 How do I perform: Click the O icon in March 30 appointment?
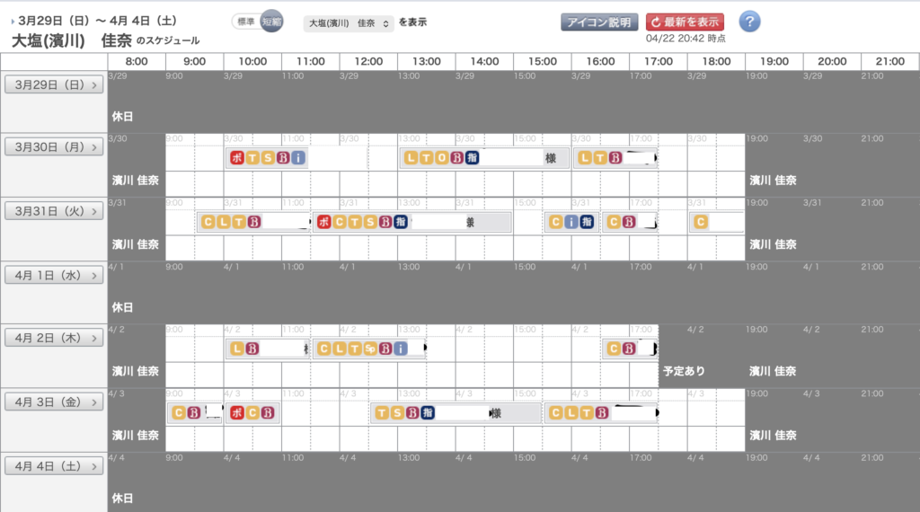pyautogui.click(x=441, y=158)
